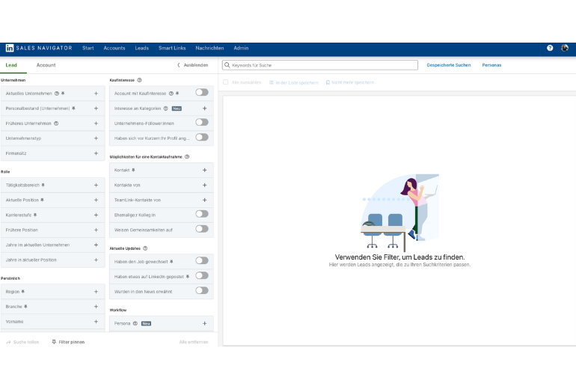Click pin icon on Karrierestufe filter
Image resolution: width=576 pixels, height=389 pixels.
35,215
